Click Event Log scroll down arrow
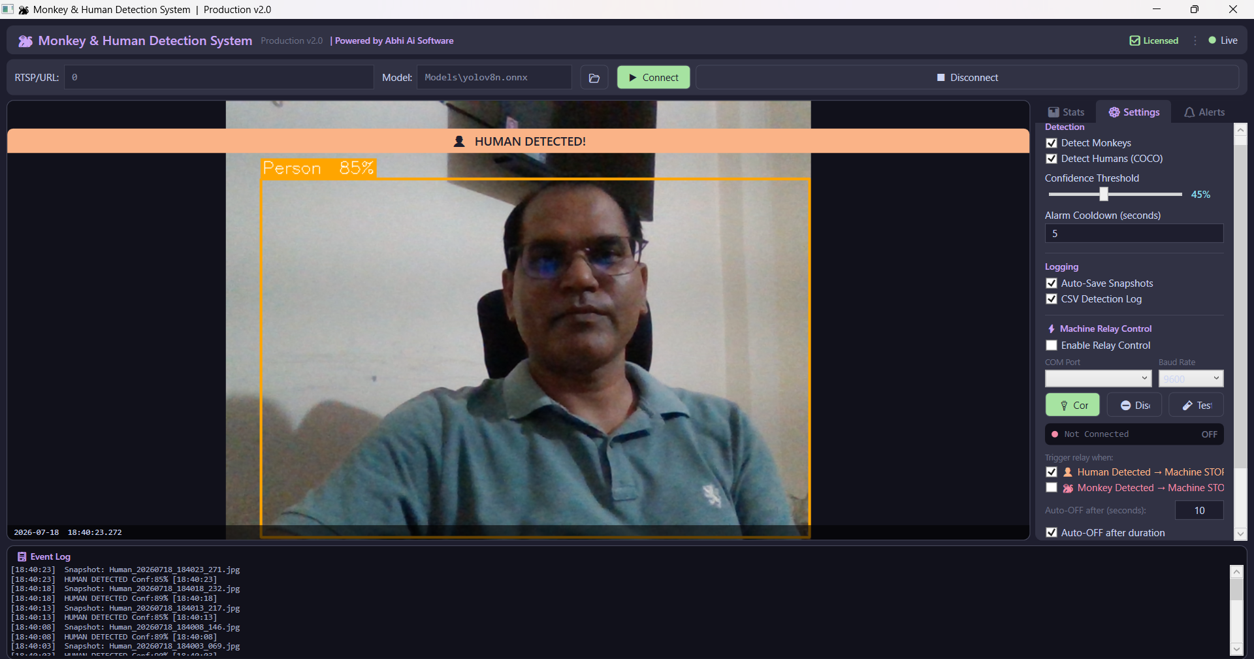Image resolution: width=1254 pixels, height=659 pixels. tap(1236, 649)
